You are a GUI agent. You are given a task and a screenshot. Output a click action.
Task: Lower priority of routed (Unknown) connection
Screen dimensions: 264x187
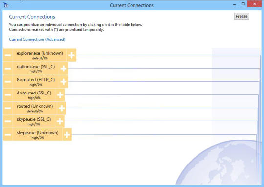8,108
